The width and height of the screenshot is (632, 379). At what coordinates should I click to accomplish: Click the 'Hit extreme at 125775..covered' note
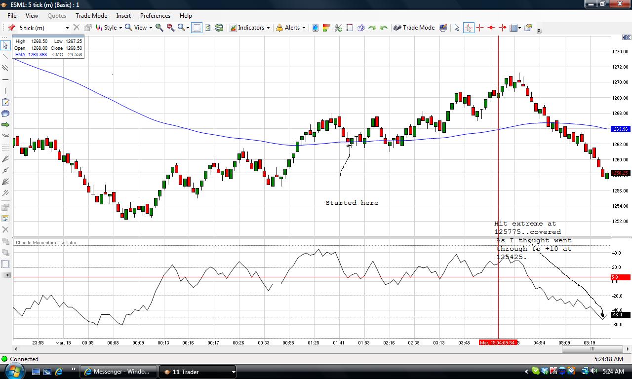(x=528, y=227)
